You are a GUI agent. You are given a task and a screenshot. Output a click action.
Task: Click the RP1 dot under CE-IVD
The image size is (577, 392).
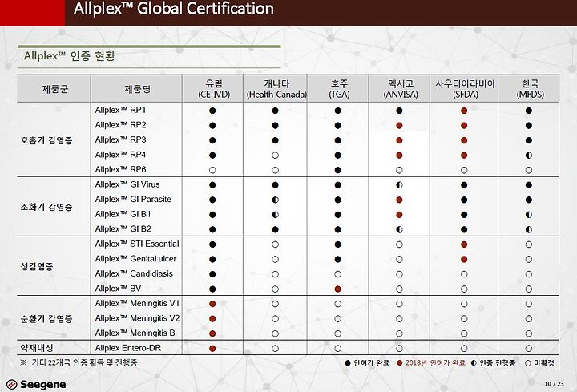coord(212,111)
